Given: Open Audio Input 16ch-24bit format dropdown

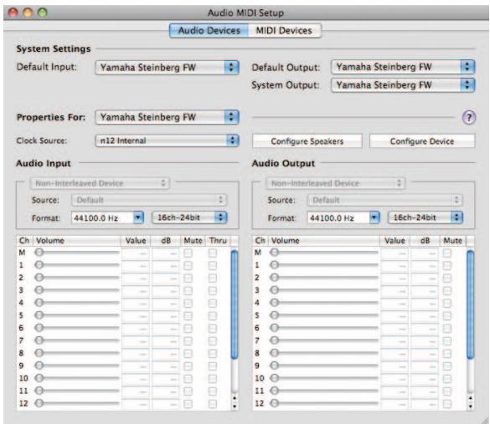Looking at the screenshot, I should (189, 217).
